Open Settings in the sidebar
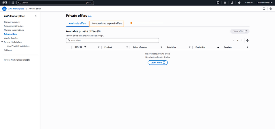The height and width of the screenshot is (129, 275). click(8, 50)
